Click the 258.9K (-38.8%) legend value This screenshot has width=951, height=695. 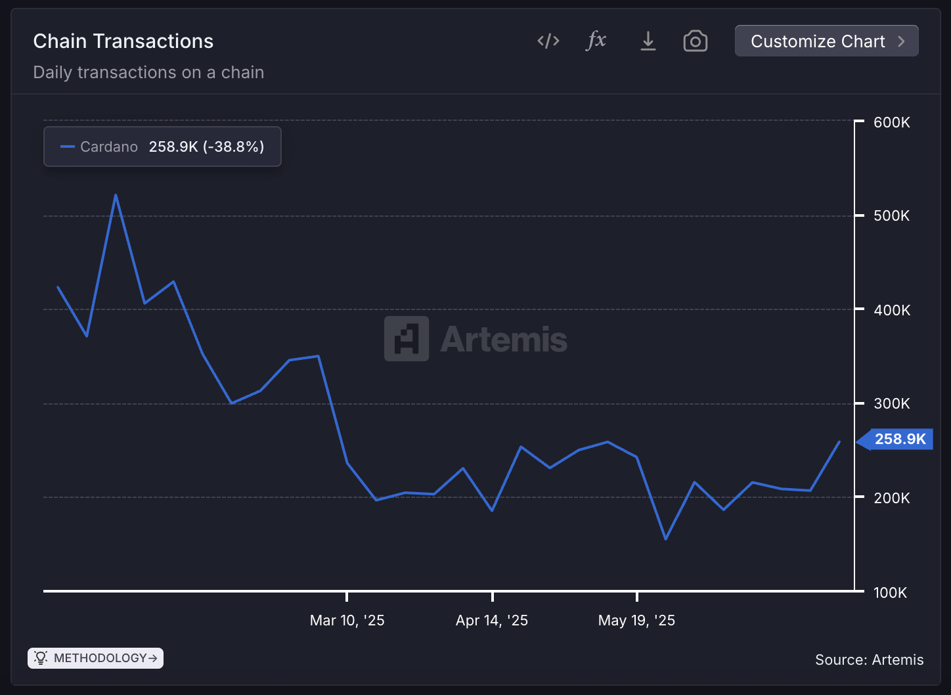click(x=206, y=146)
